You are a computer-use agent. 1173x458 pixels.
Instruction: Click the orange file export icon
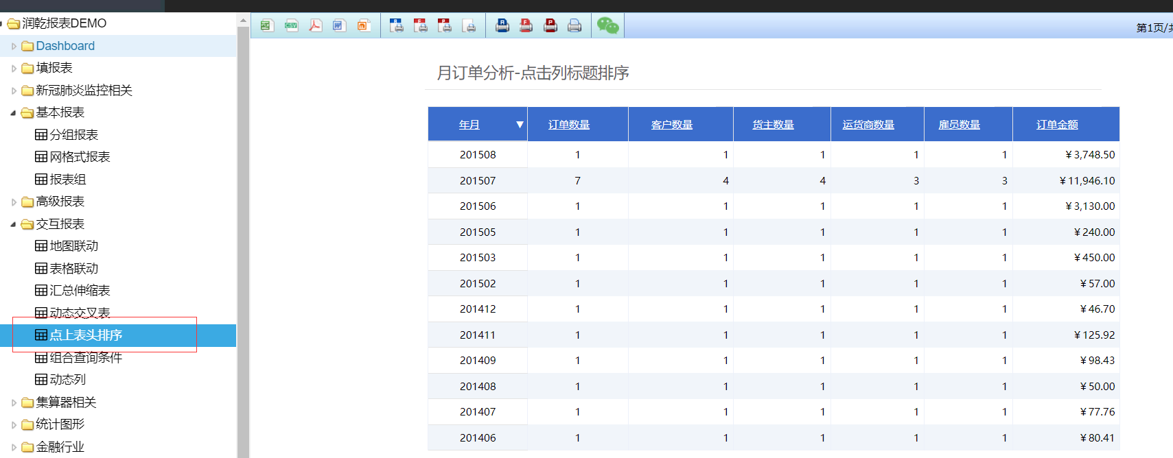point(363,26)
